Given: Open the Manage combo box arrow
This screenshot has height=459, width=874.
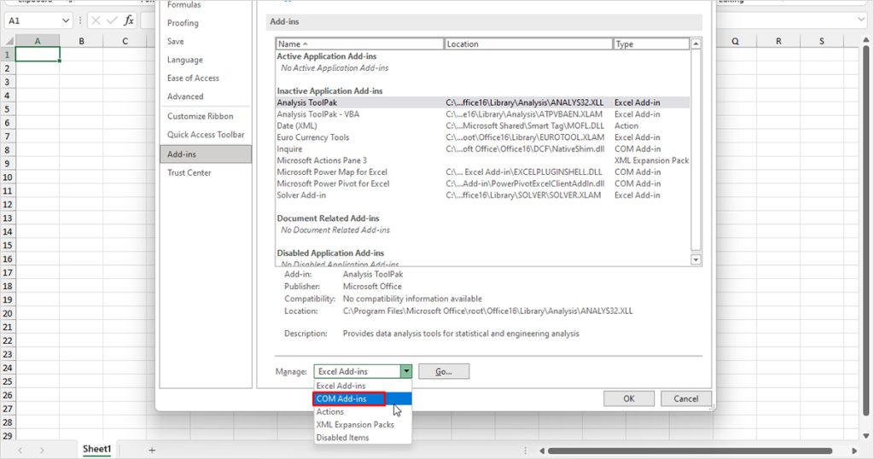Looking at the screenshot, I should pos(406,371).
